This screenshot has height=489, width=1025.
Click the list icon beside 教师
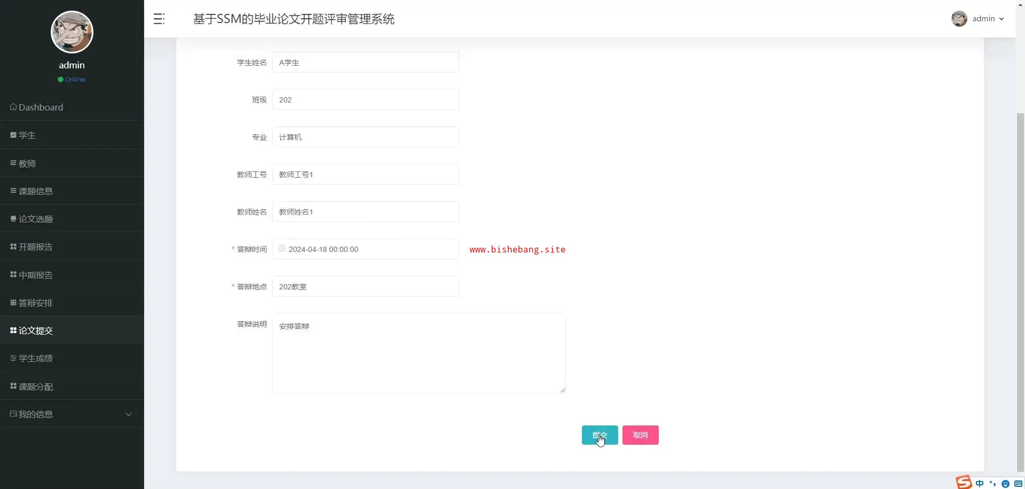tap(13, 163)
